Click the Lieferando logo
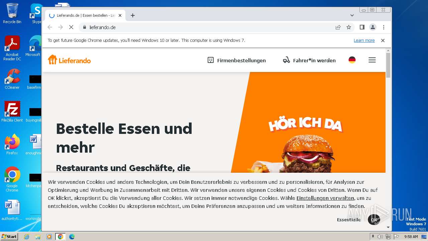 coord(69,60)
